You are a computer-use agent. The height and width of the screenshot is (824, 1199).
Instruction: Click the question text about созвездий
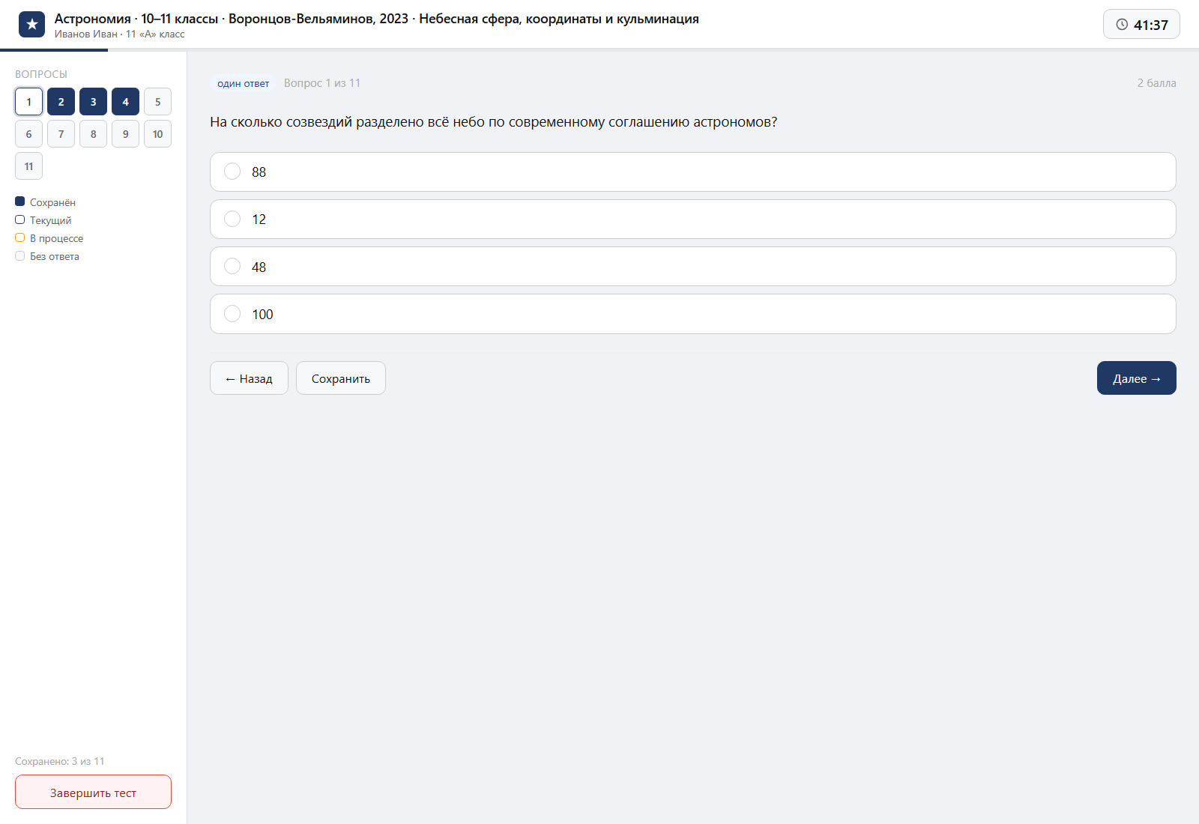[x=493, y=122]
